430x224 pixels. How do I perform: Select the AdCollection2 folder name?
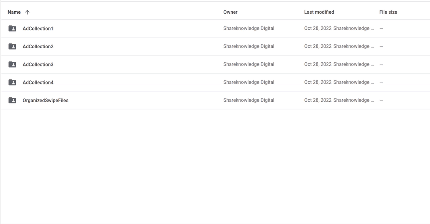[x=38, y=47]
